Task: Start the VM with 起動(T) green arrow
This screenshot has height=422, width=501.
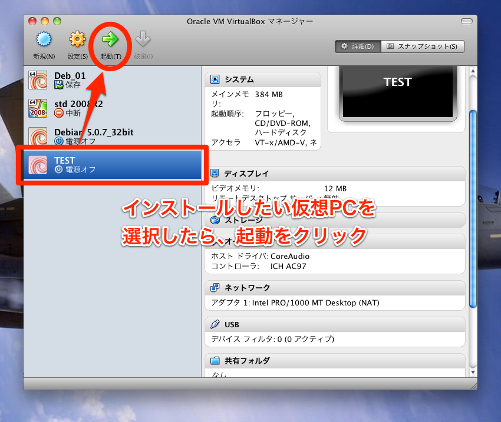Action: [110, 39]
